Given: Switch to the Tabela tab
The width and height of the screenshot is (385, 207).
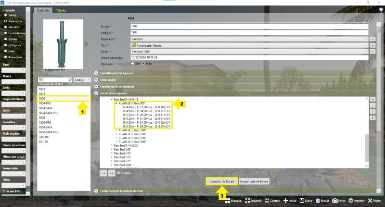Looking at the screenshot, I should point(61,10).
